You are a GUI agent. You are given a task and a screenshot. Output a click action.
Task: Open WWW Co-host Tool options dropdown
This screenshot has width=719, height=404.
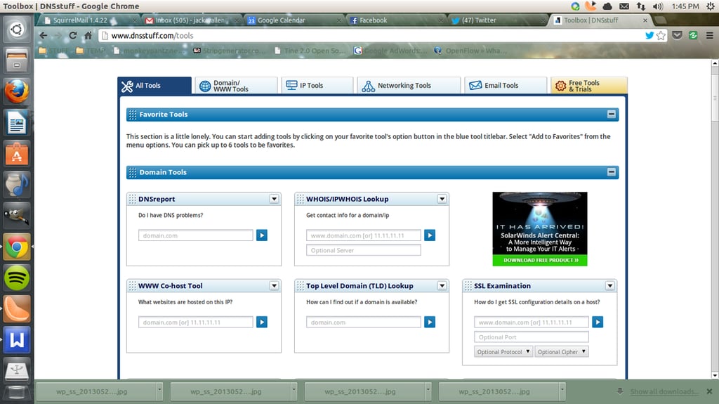(x=274, y=285)
